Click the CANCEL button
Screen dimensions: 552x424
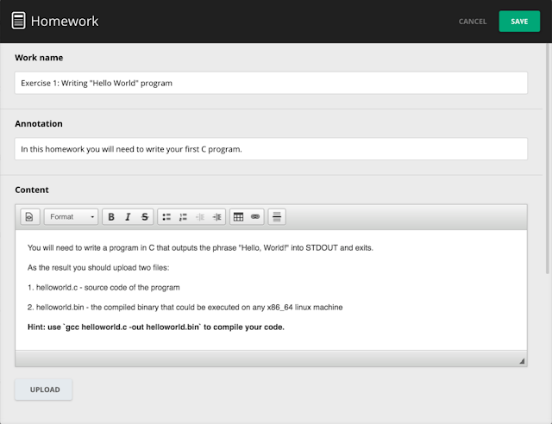tap(473, 22)
